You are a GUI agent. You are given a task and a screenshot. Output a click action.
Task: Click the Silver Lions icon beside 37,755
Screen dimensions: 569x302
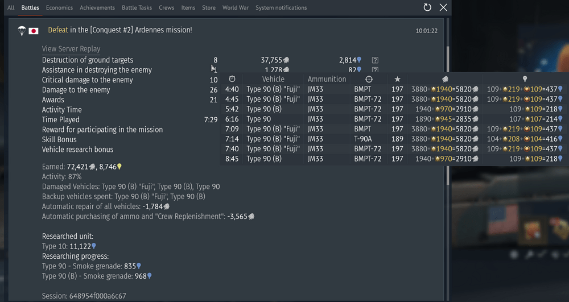pyautogui.click(x=286, y=60)
